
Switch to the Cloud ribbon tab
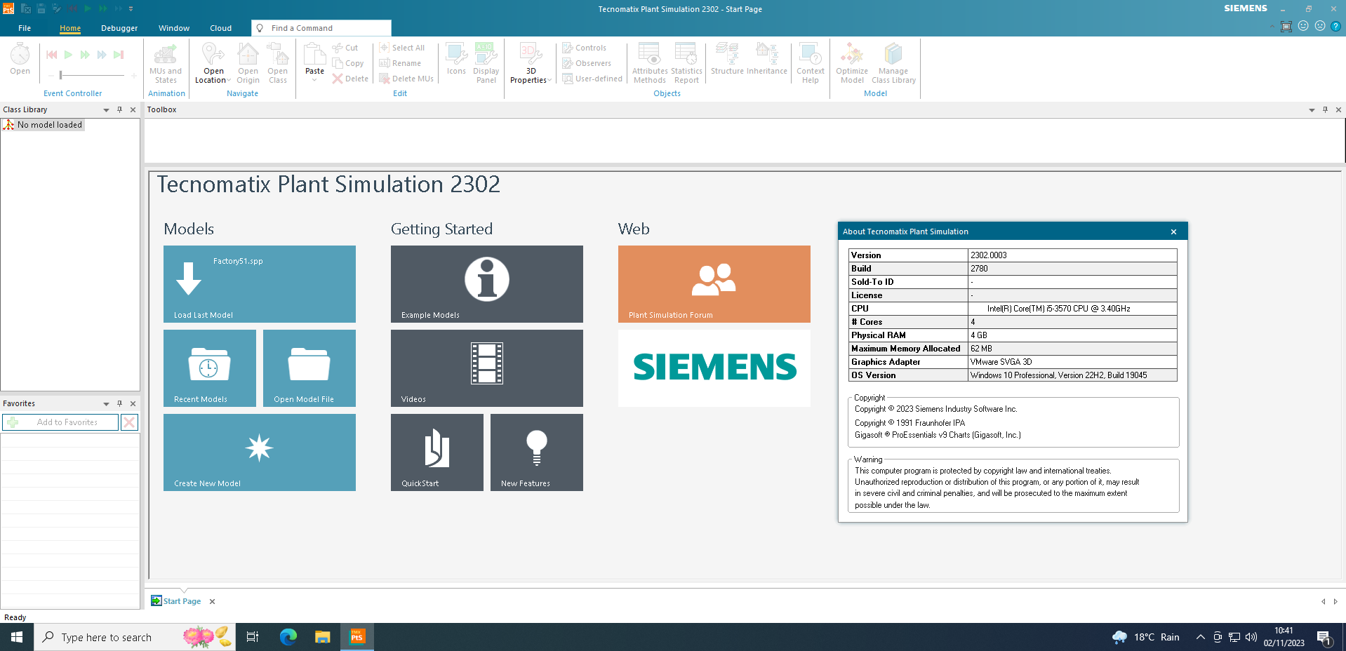[220, 28]
